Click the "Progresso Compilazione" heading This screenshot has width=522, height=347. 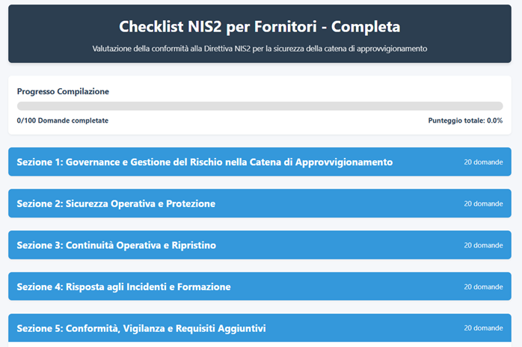tap(63, 91)
